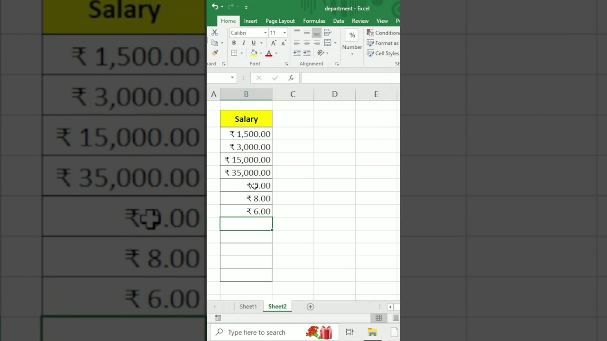
Task: Select the yellow Salary header cell
Action: [x=246, y=119]
